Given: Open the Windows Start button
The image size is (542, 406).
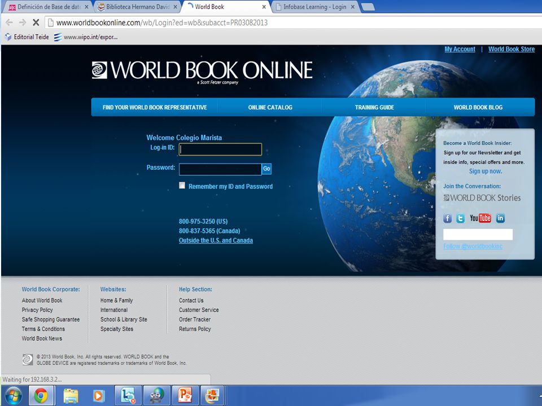Looking at the screenshot, I should 13,396.
